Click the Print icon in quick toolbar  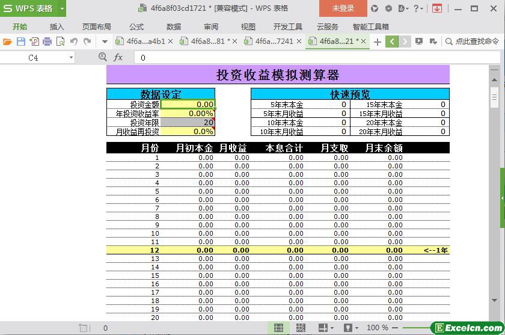[47, 41]
